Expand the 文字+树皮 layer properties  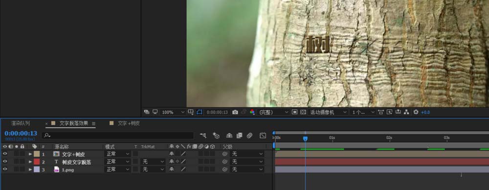point(30,154)
